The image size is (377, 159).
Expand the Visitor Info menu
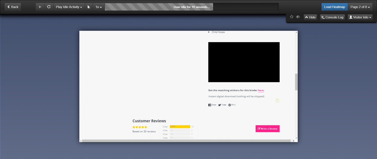[x=360, y=17]
